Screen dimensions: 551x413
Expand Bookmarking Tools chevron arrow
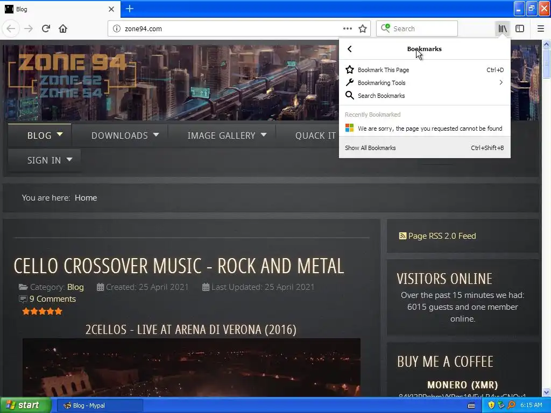point(501,82)
